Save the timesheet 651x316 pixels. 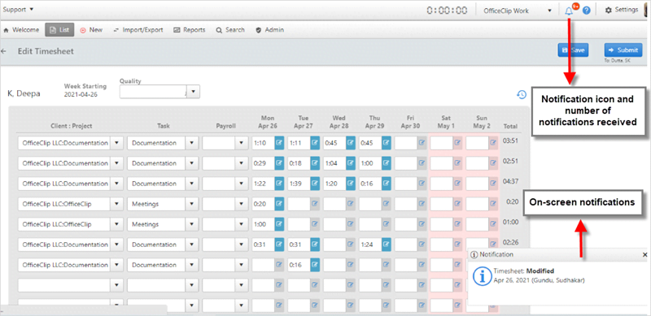pyautogui.click(x=573, y=50)
